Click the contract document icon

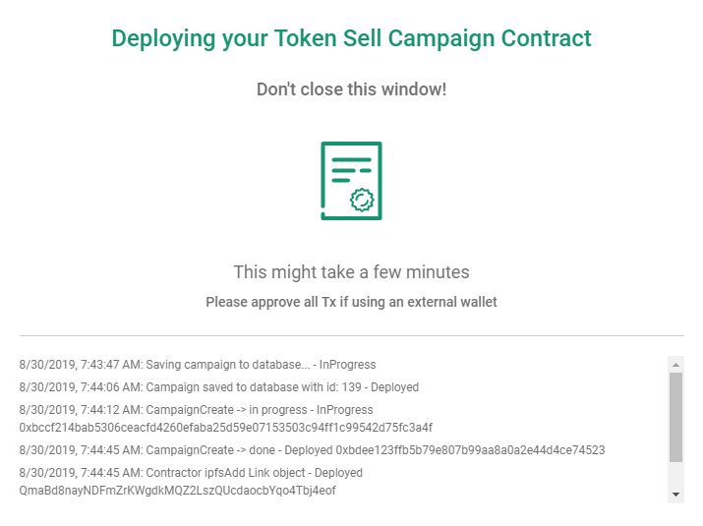351,181
